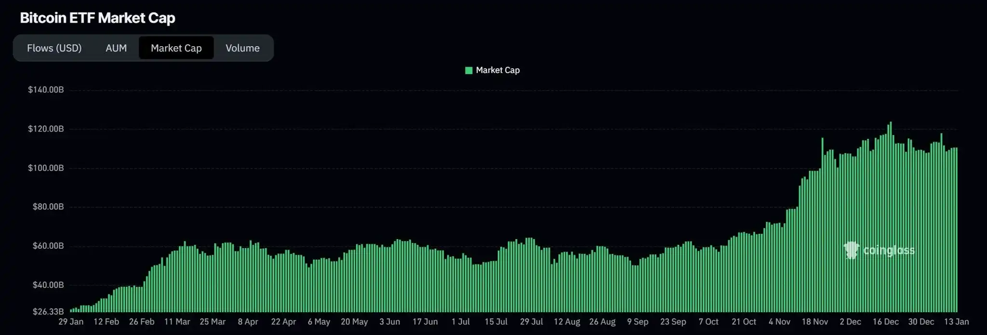Viewport: 987px width, 335px height.
Task: Select the 1 Jul date on the x-axis
Action: point(460,322)
